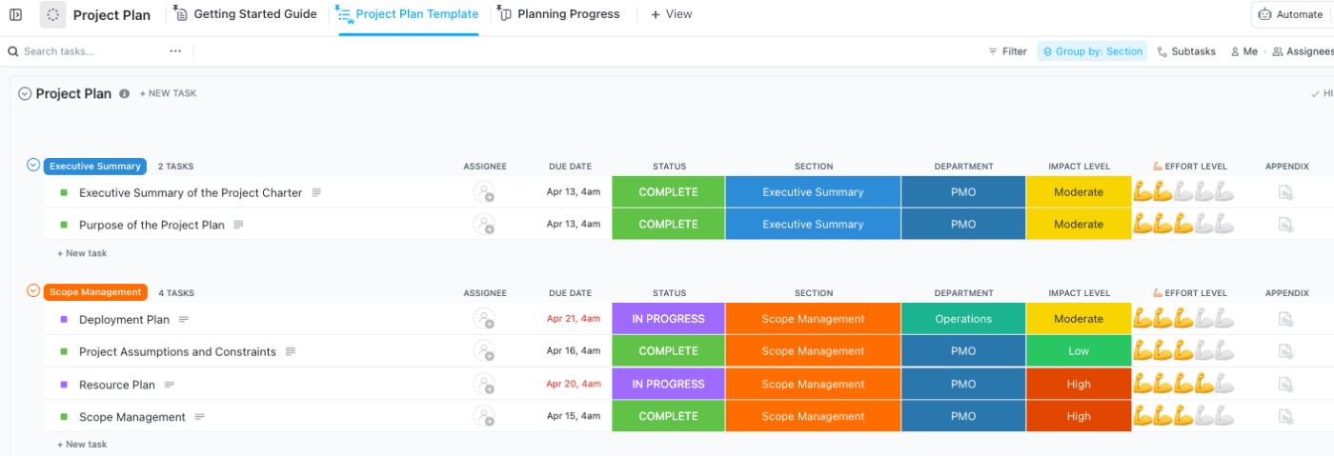Click assignee icon for Deployment Plan task

[485, 320]
